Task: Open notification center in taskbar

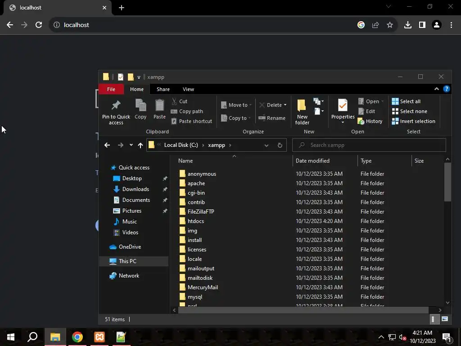Action: click(447, 337)
